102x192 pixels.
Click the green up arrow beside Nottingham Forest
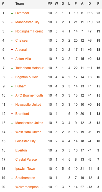click(12, 31)
